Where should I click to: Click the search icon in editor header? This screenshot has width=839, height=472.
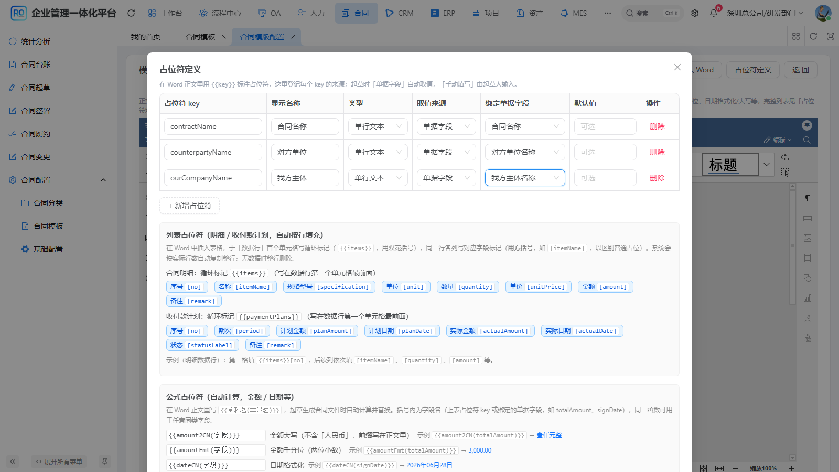tap(807, 140)
